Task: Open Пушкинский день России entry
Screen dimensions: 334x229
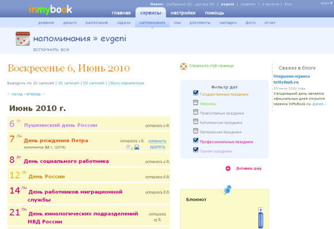Action: pos(60,125)
